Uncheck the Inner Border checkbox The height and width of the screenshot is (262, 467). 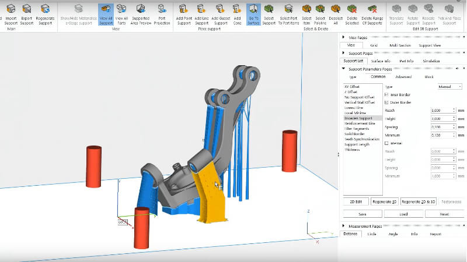click(388, 94)
